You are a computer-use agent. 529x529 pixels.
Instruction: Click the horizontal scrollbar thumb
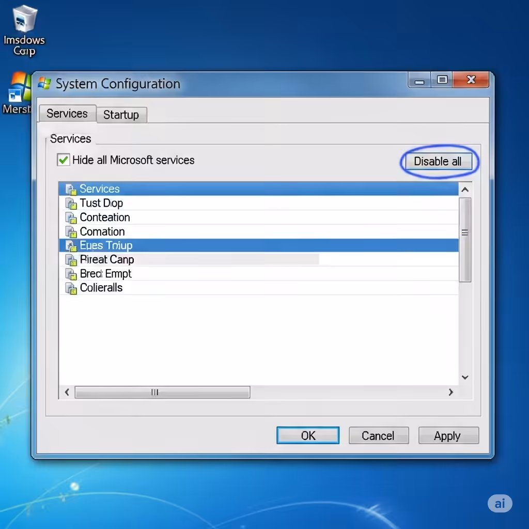162,392
